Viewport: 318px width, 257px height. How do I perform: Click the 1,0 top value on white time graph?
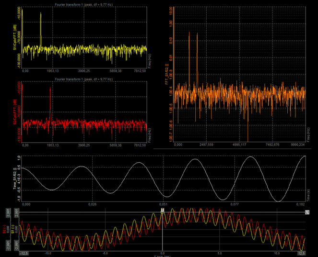[x=19, y=157]
